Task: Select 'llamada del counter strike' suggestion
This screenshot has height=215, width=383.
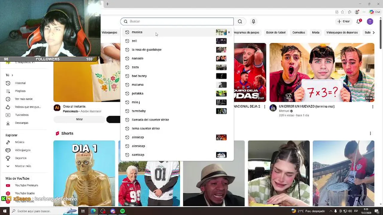Action: pos(177,120)
